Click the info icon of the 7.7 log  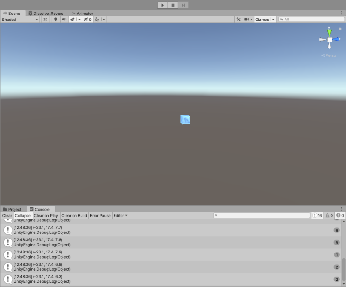pyautogui.click(x=8, y=230)
